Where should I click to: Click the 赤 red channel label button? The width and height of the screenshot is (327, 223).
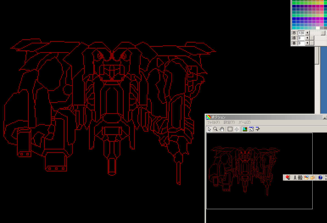[294, 33]
